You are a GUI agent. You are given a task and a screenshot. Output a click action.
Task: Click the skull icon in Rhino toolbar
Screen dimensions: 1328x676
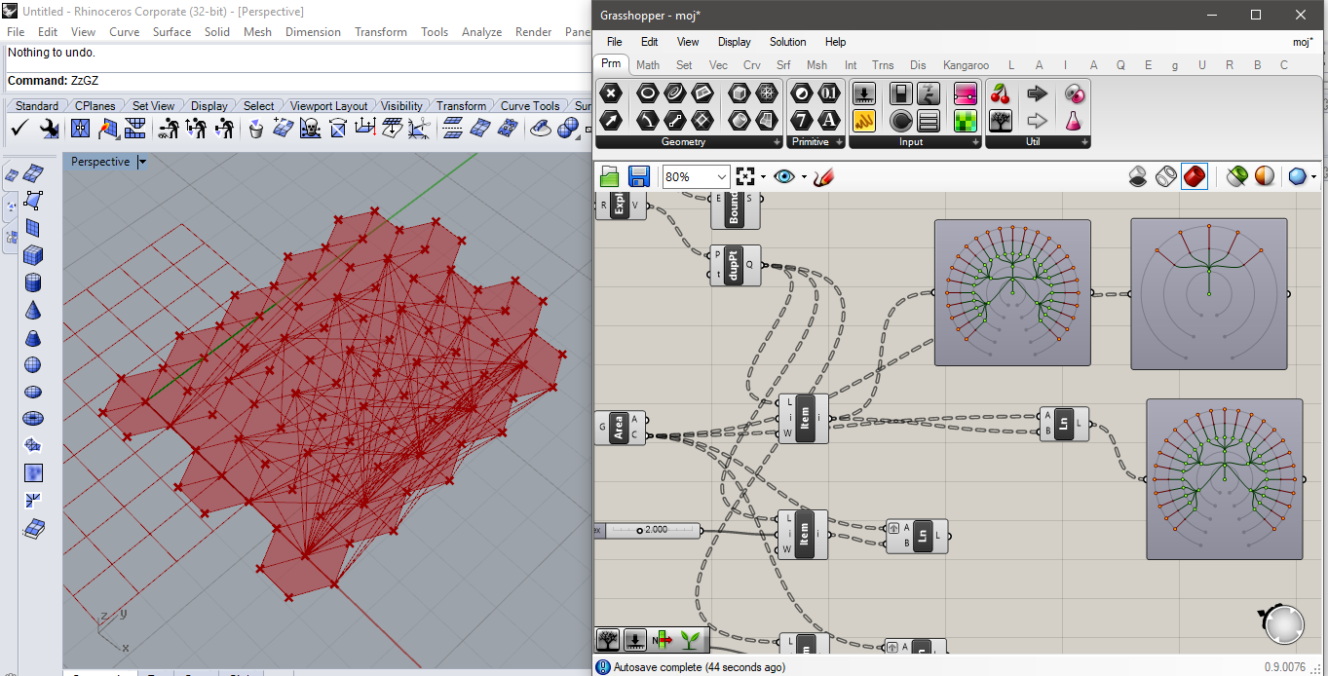(x=310, y=128)
